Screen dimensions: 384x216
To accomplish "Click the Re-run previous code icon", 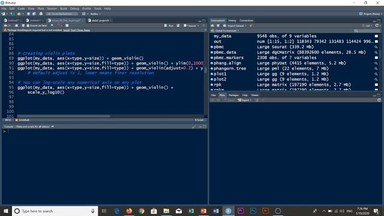I will tap(178, 25).
